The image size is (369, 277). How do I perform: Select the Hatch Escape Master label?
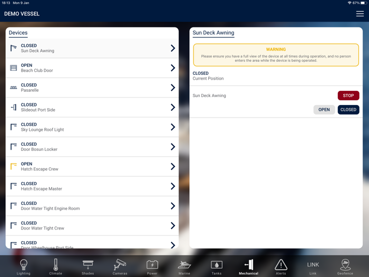[x=42, y=189]
